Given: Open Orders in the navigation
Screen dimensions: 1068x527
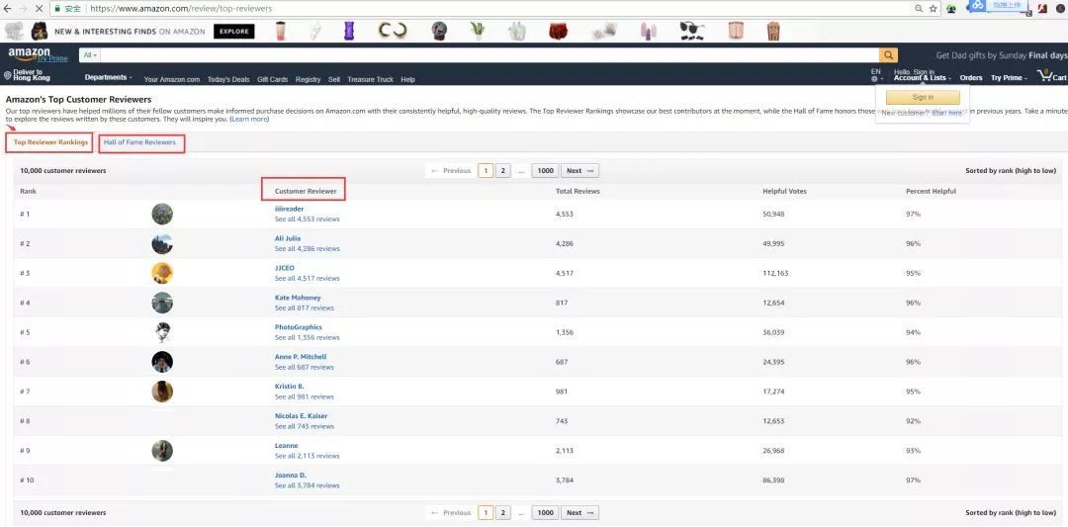Looking at the screenshot, I should (x=971, y=78).
